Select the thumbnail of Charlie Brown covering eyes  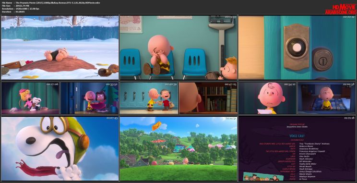pyautogui.click(x=178, y=48)
